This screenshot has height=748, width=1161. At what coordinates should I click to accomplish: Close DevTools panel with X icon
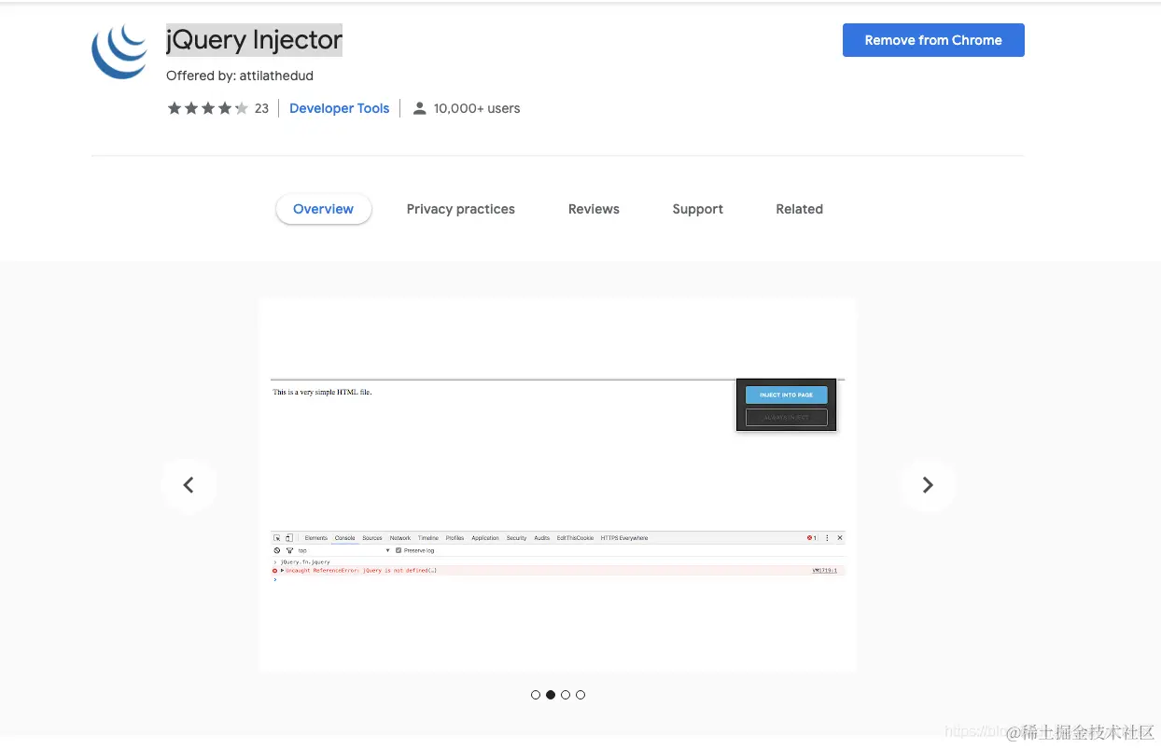840,538
